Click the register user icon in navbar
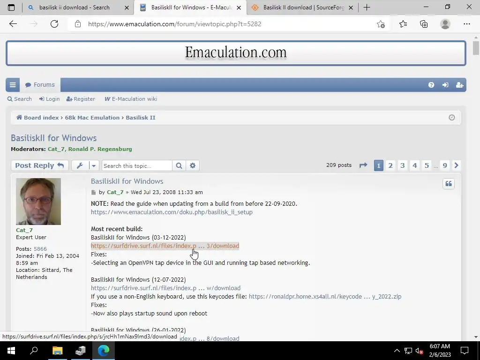 coord(459,85)
